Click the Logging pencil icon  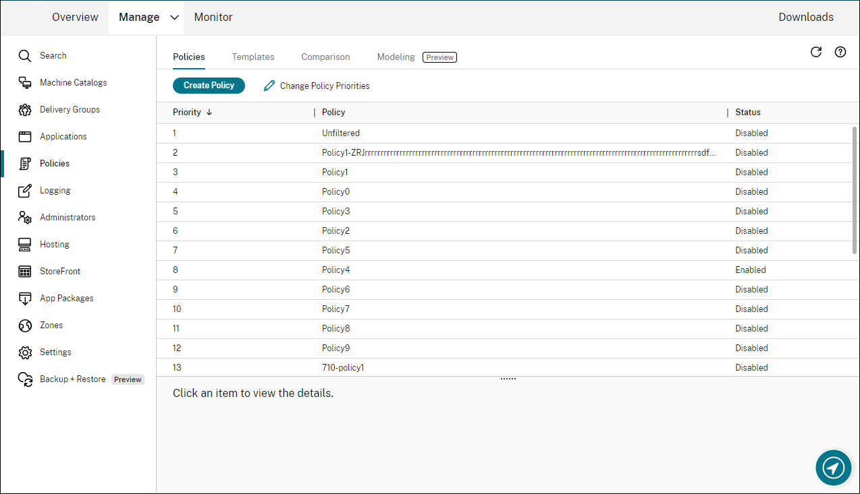pyautogui.click(x=25, y=191)
